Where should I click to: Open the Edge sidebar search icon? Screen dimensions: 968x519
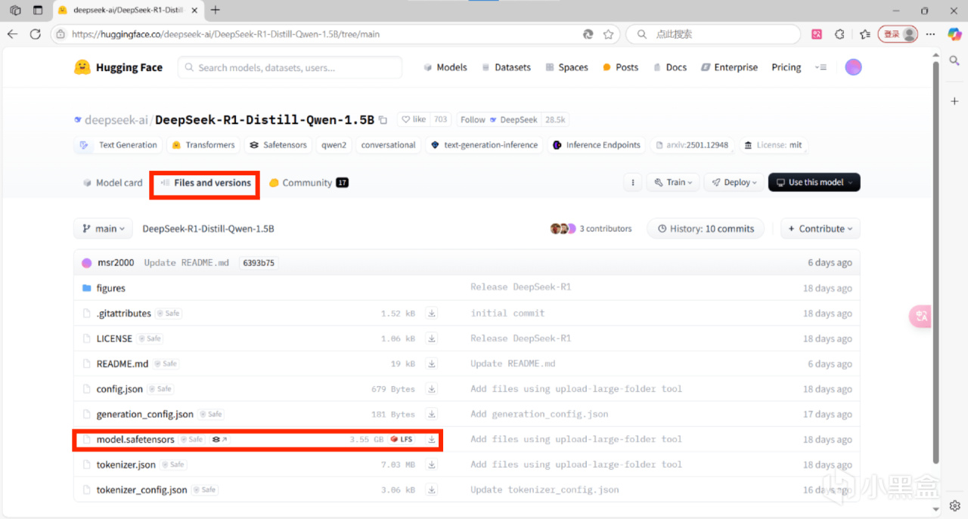(x=954, y=60)
